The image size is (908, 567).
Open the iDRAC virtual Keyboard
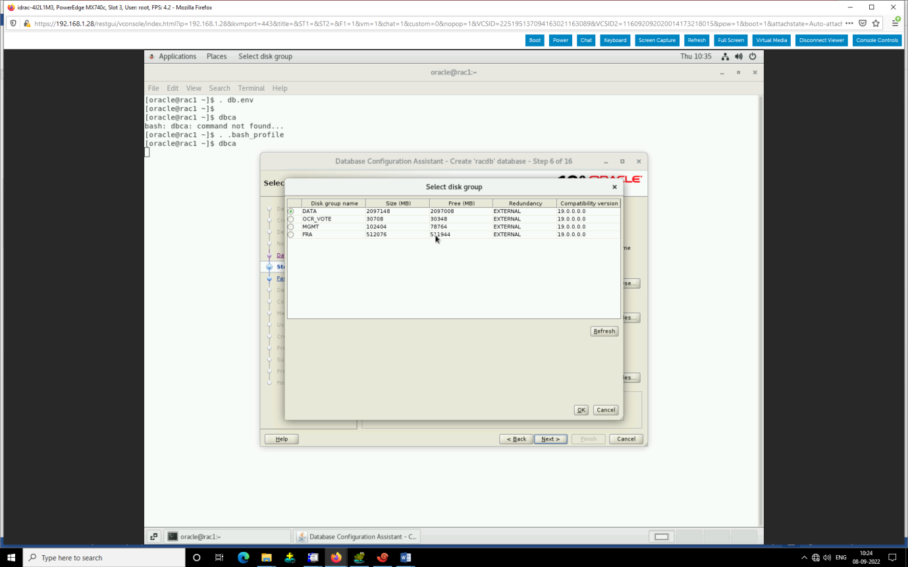(x=615, y=40)
